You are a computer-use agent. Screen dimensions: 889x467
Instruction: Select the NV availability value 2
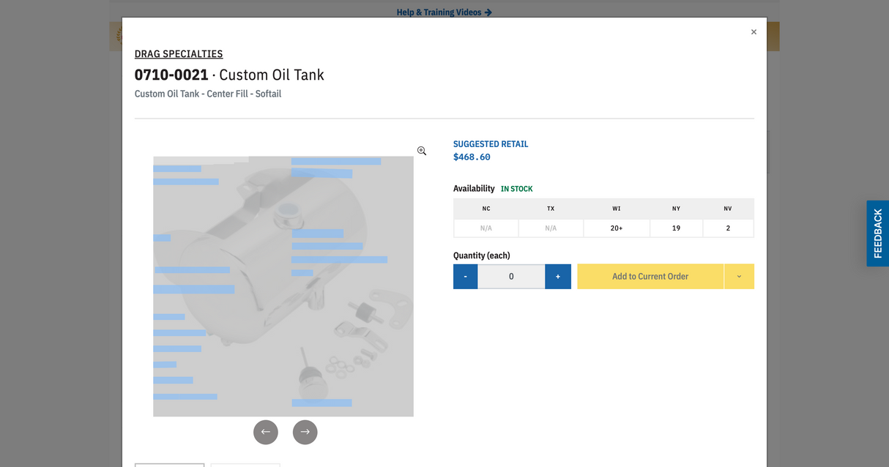tap(728, 228)
